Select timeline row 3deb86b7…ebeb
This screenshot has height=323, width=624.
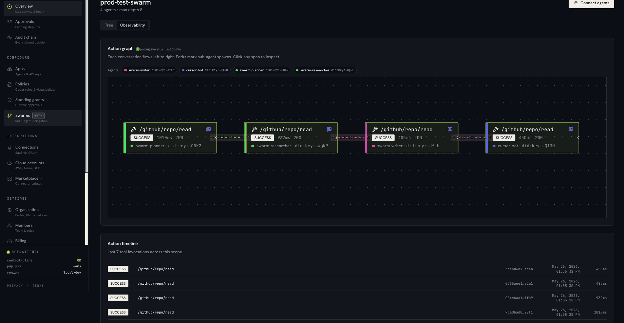pyautogui.click(x=357, y=269)
